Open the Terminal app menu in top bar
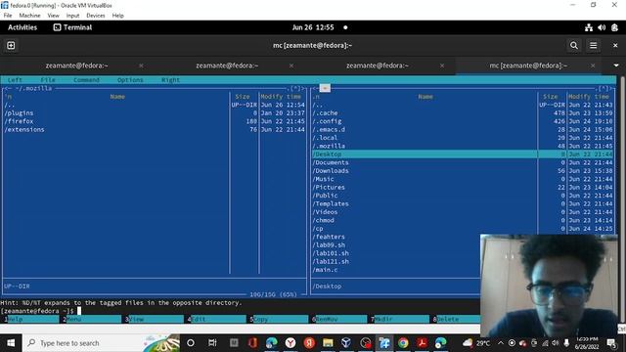This screenshot has width=626, height=352. 72,27
